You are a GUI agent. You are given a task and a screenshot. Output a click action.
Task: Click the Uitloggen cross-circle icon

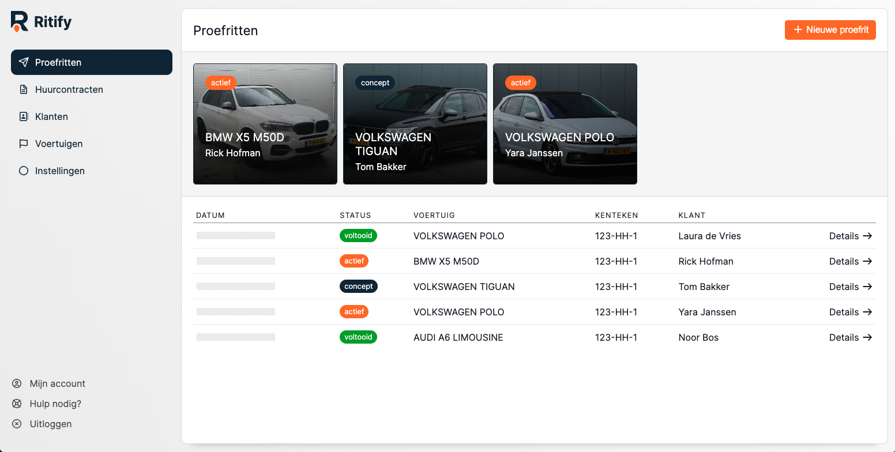coord(17,424)
